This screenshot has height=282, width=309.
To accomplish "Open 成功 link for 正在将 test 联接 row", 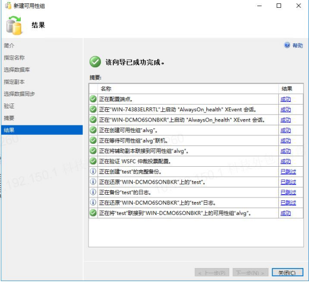I will click(286, 213).
